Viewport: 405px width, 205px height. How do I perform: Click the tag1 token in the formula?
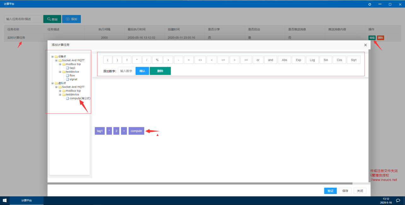[x=100, y=131]
